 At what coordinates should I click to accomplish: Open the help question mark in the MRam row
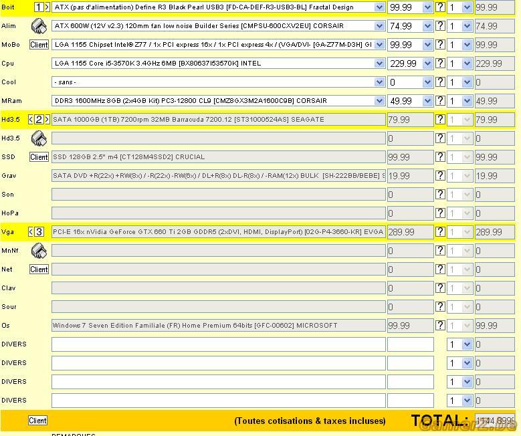(440, 100)
